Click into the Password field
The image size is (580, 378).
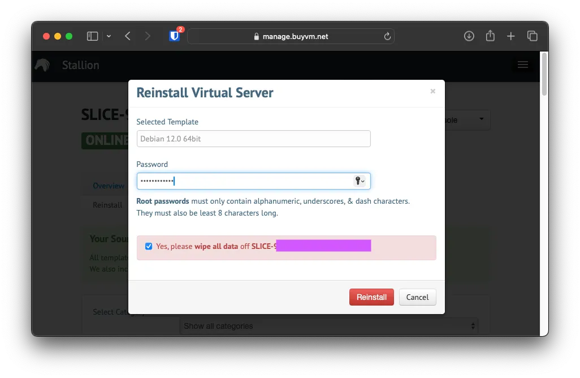243,181
